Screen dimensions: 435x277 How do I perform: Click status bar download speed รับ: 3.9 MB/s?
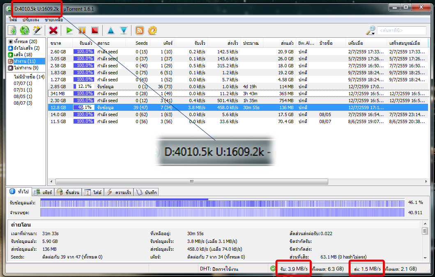pos(294,269)
